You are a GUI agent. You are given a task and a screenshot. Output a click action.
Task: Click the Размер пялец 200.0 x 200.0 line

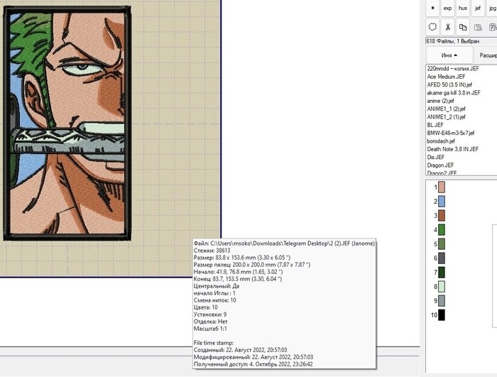click(x=252, y=264)
